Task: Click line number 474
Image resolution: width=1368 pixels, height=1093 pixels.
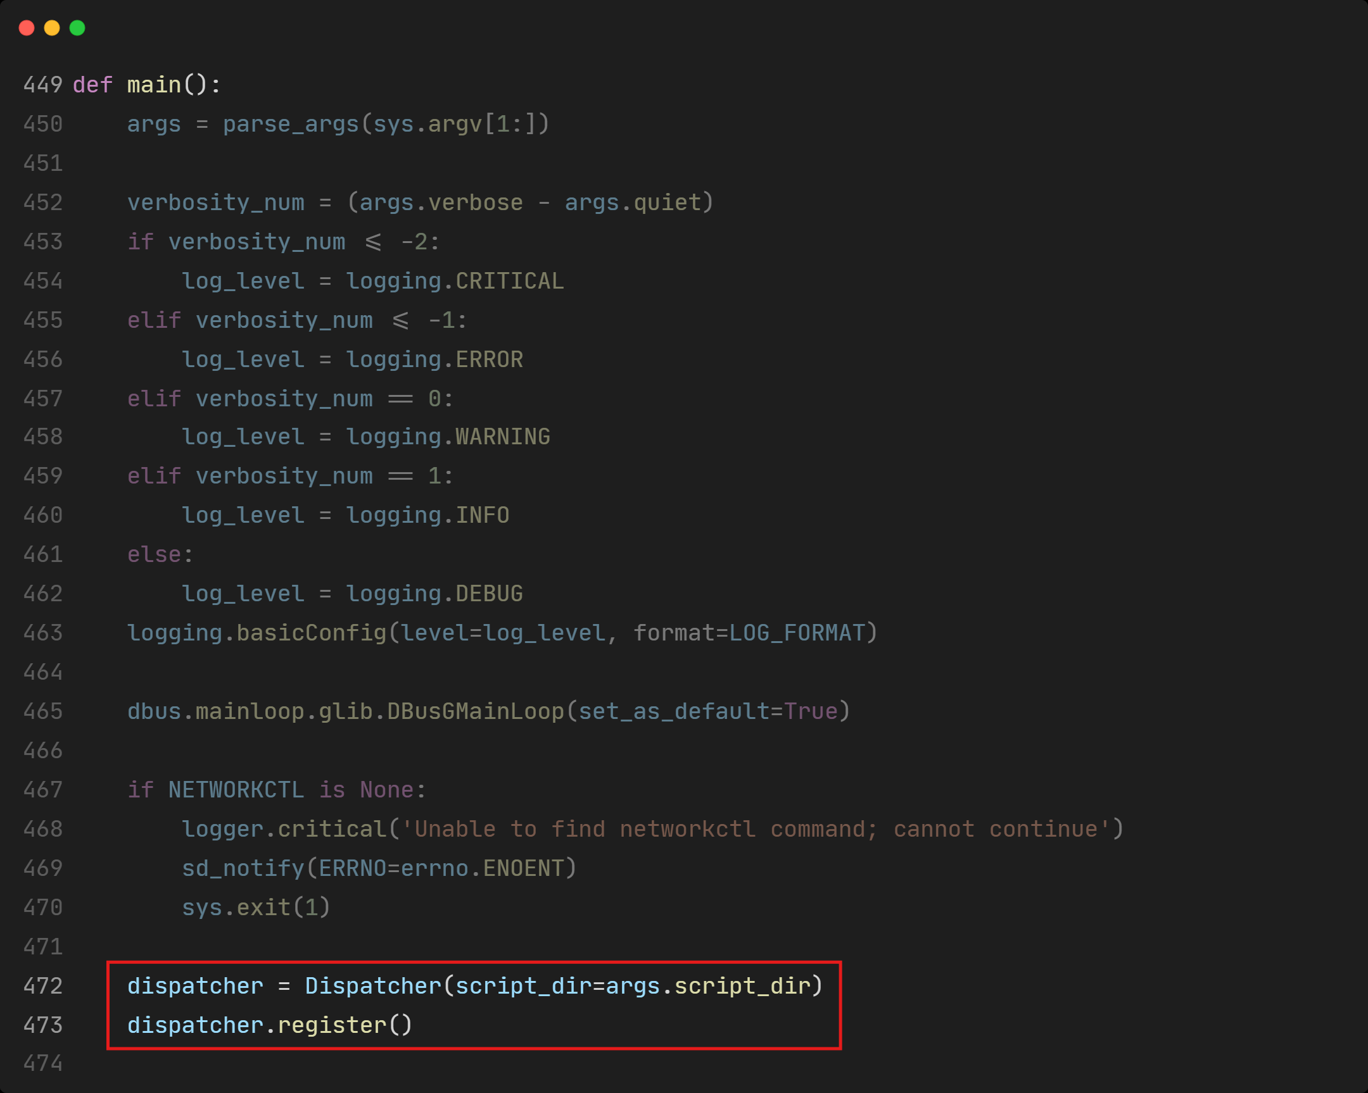Action: [x=42, y=1064]
